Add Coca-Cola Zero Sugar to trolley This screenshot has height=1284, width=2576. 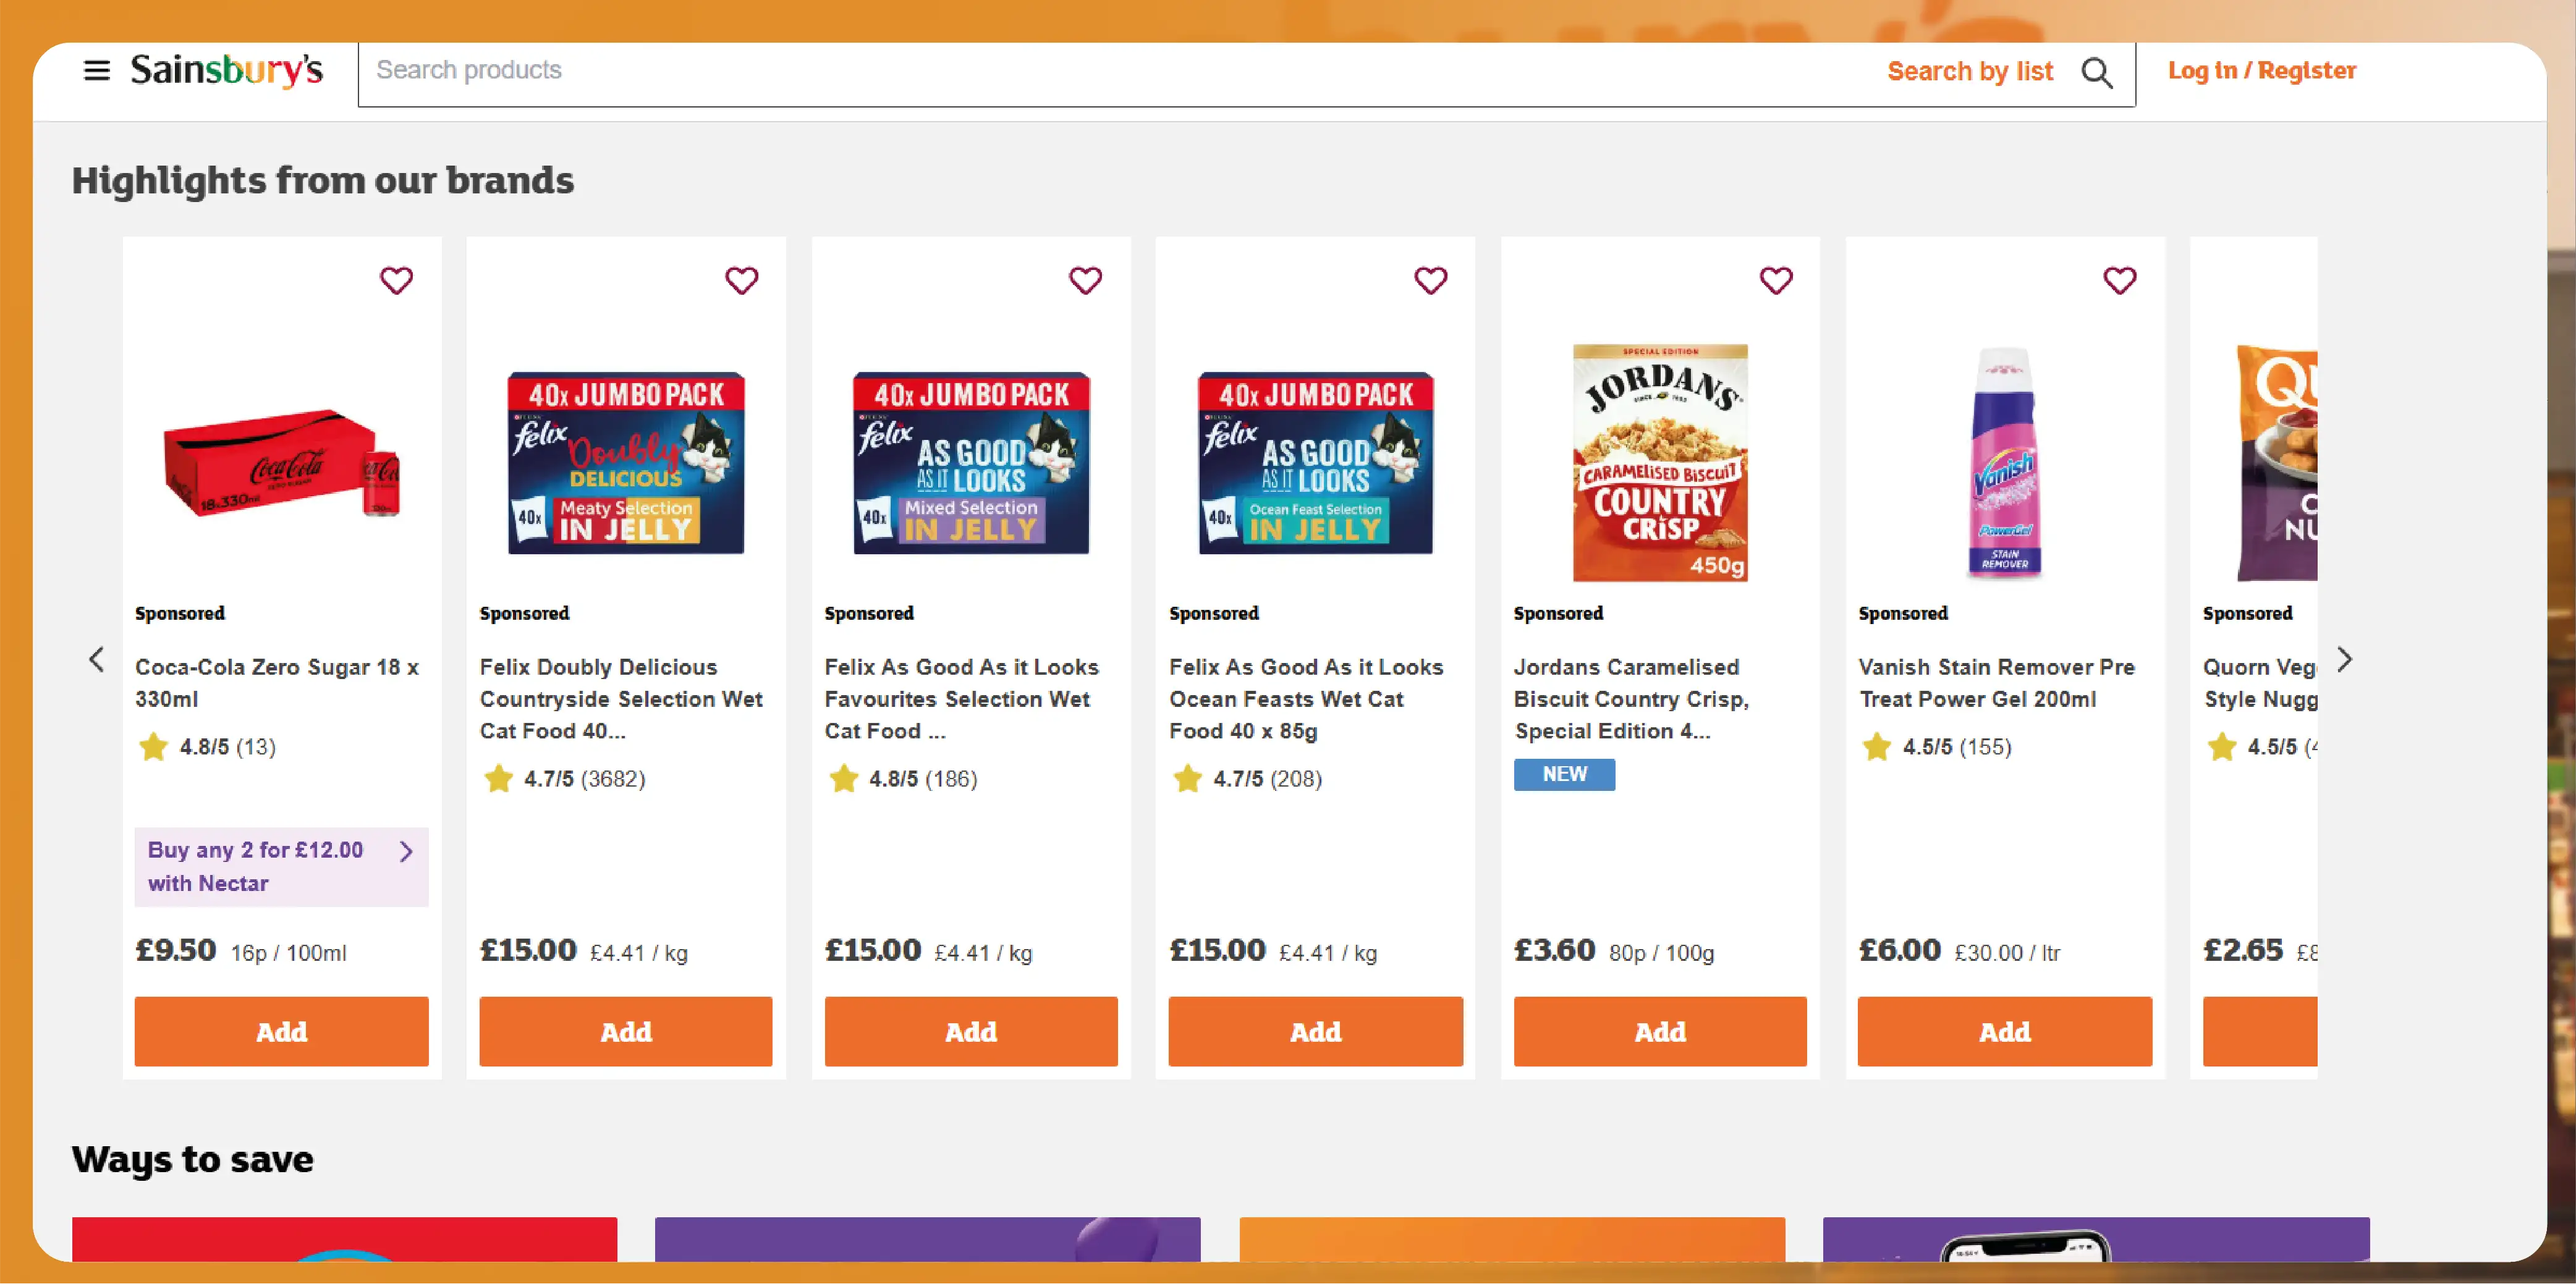tap(281, 1031)
